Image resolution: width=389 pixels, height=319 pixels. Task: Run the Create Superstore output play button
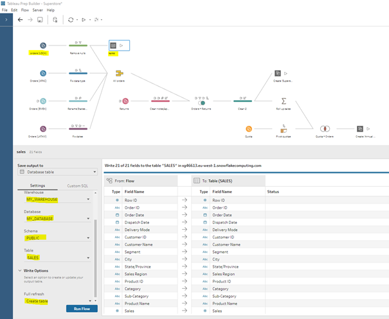(x=285, y=73)
